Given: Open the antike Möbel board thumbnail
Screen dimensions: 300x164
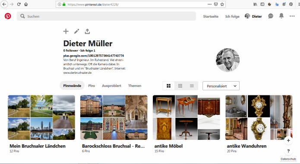Looking at the screenshot, I should (x=186, y=117).
